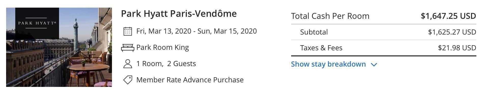The height and width of the screenshot is (94, 482).
Task: Click the Vendôme column in the hotel photo
Action: pyautogui.click(x=76, y=34)
